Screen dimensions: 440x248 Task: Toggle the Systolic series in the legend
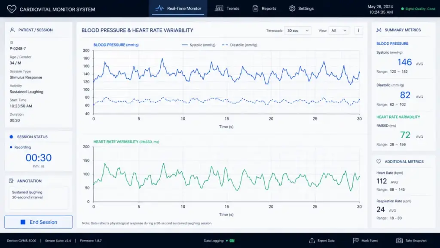199,45
